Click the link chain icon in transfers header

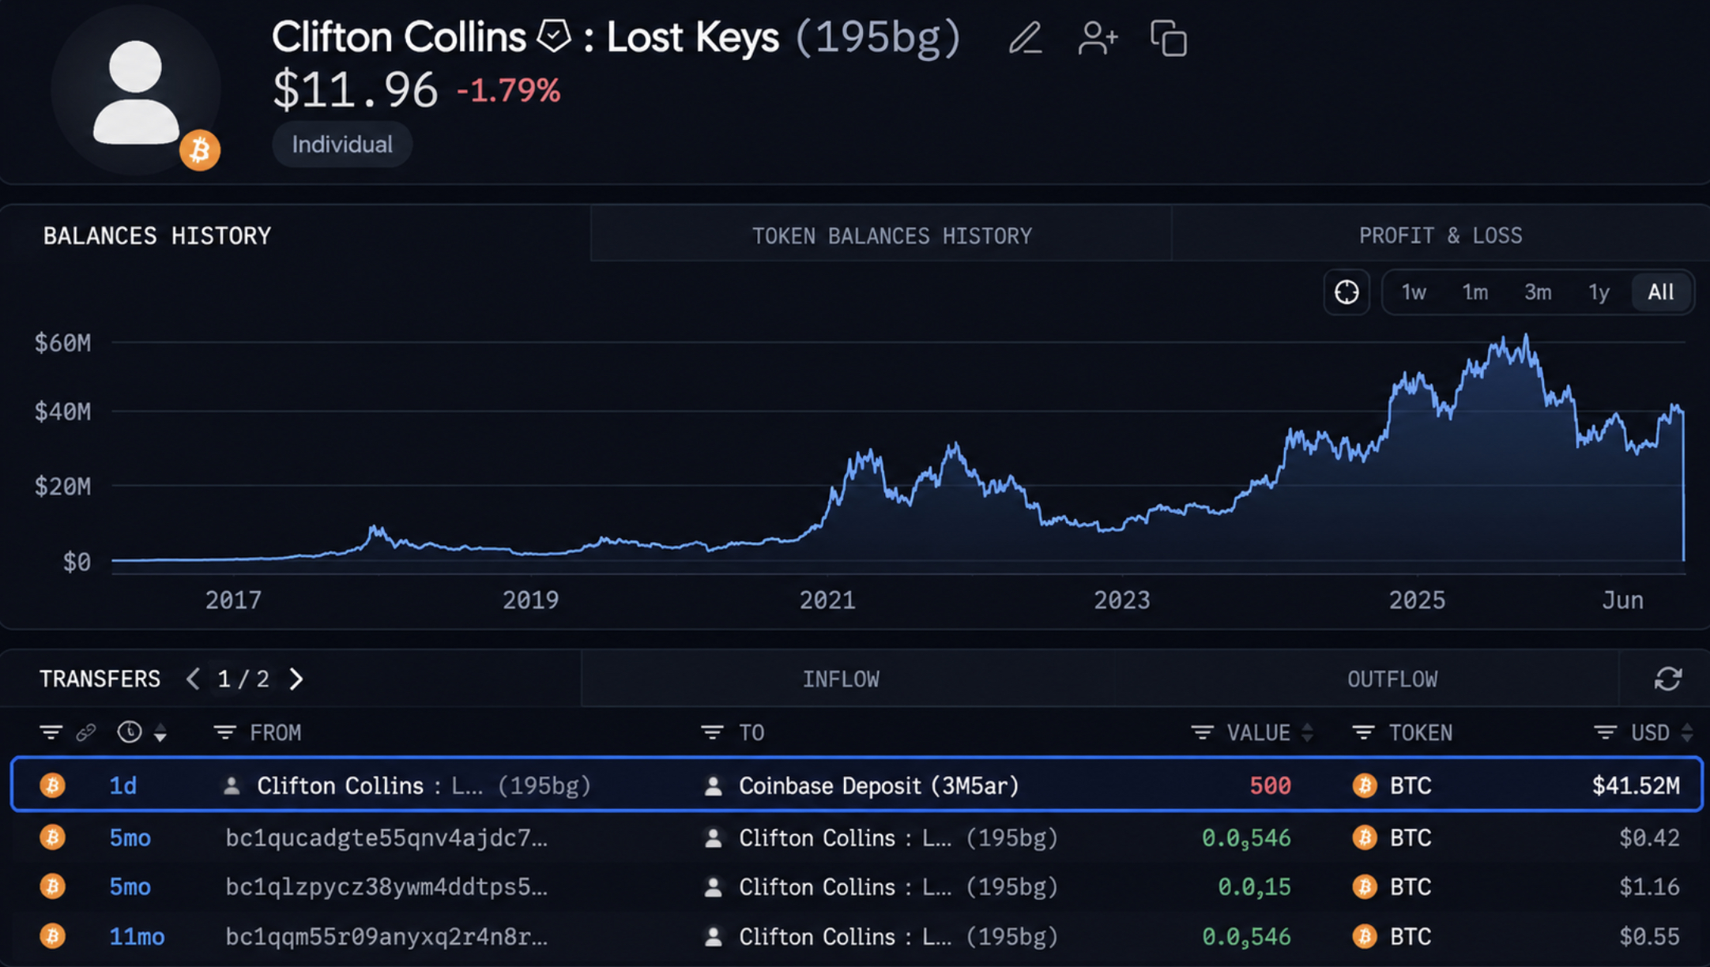coord(86,732)
